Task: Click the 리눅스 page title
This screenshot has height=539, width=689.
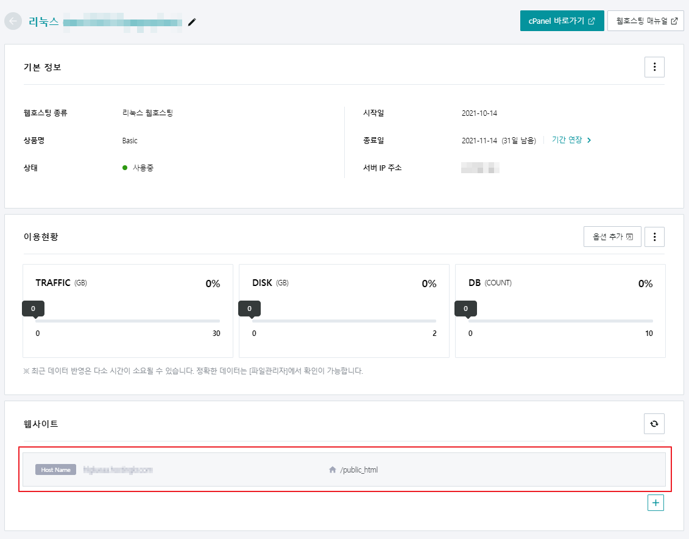Action: (x=43, y=21)
